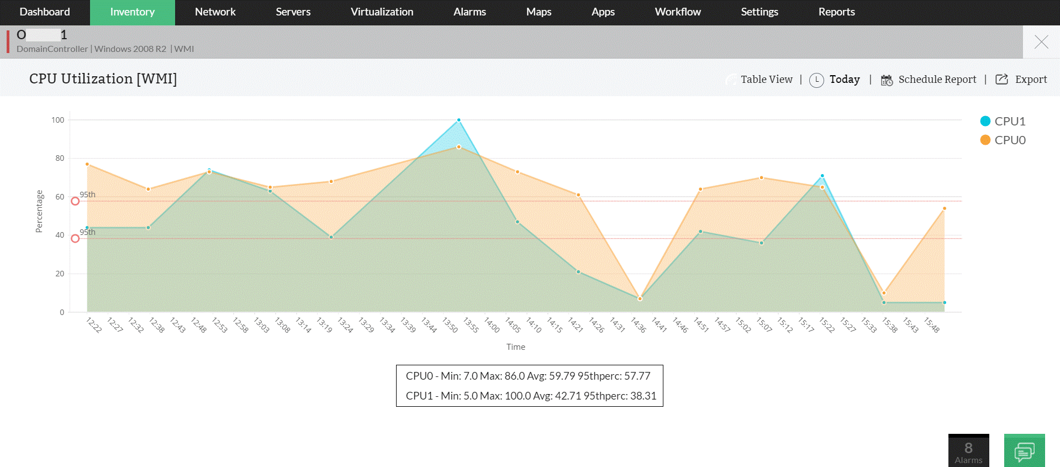The width and height of the screenshot is (1060, 467).
Task: Go to the Alarms tab
Action: [470, 12]
